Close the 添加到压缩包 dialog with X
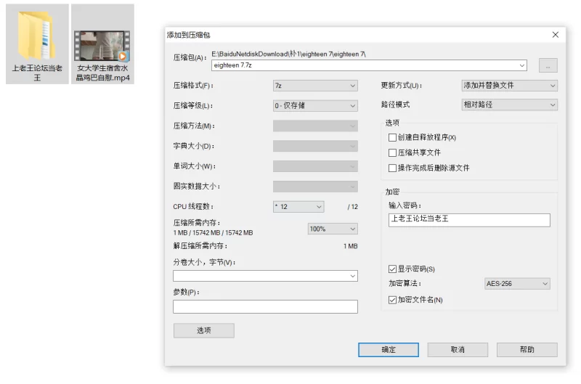This screenshot has height=384, width=581. (556, 35)
